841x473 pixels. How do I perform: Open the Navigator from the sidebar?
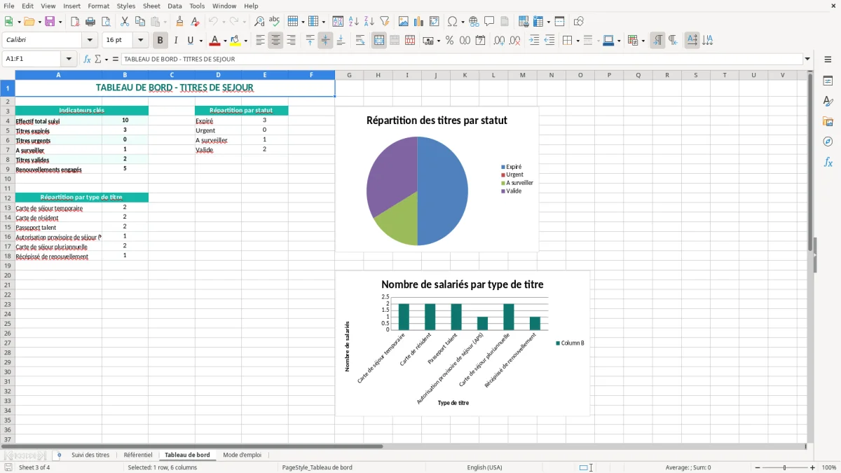(x=828, y=142)
